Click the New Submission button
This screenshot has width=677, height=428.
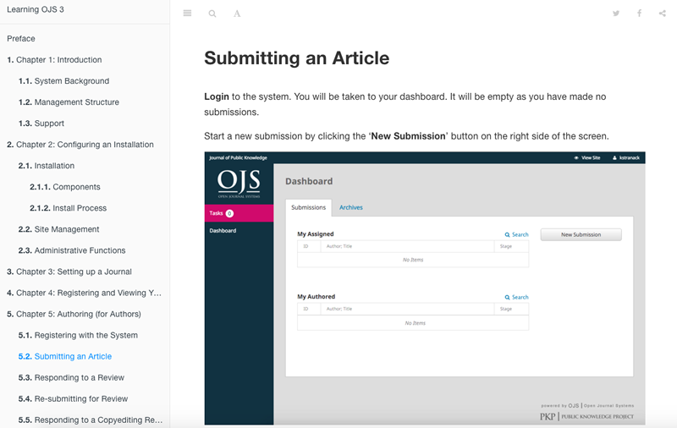point(581,234)
